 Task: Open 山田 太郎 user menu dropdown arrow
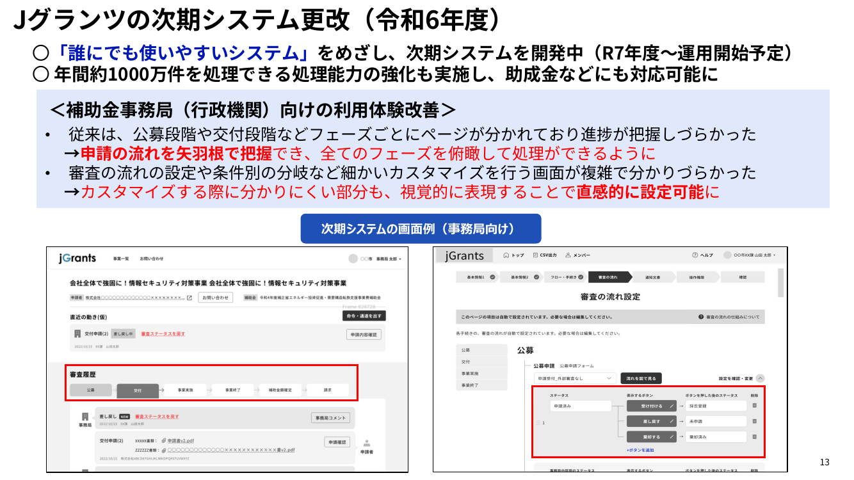click(775, 255)
